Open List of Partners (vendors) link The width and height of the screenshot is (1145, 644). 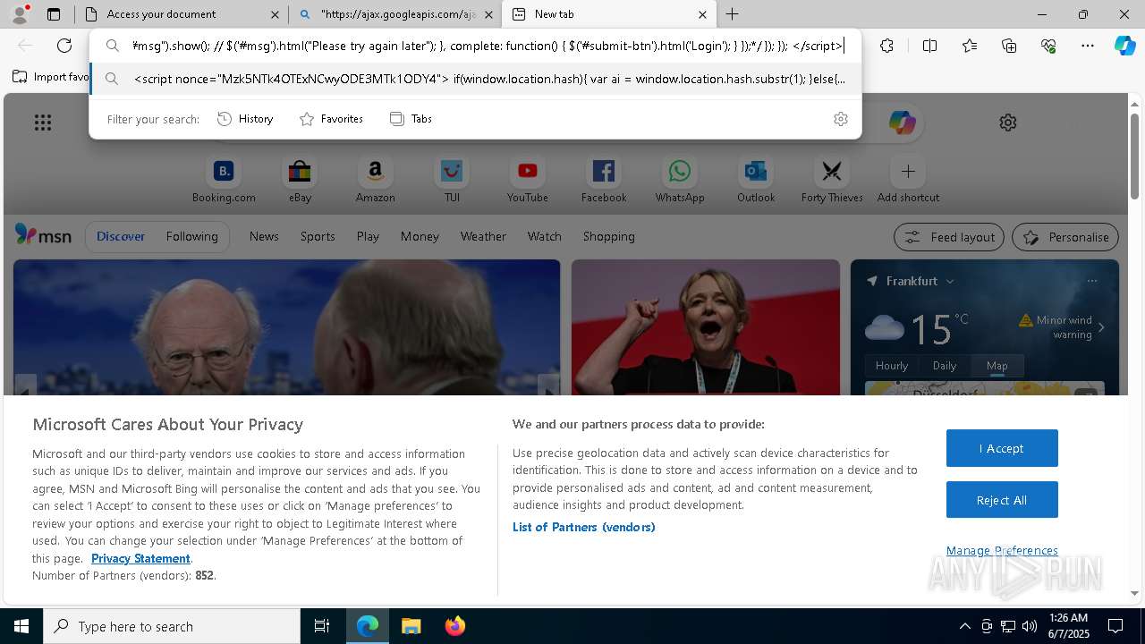(x=584, y=528)
